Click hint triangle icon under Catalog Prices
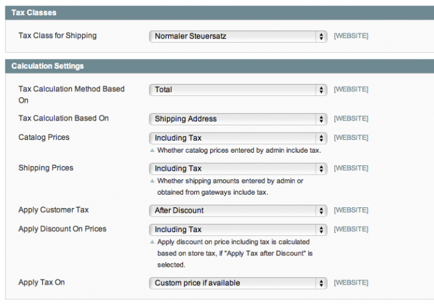 point(152,151)
